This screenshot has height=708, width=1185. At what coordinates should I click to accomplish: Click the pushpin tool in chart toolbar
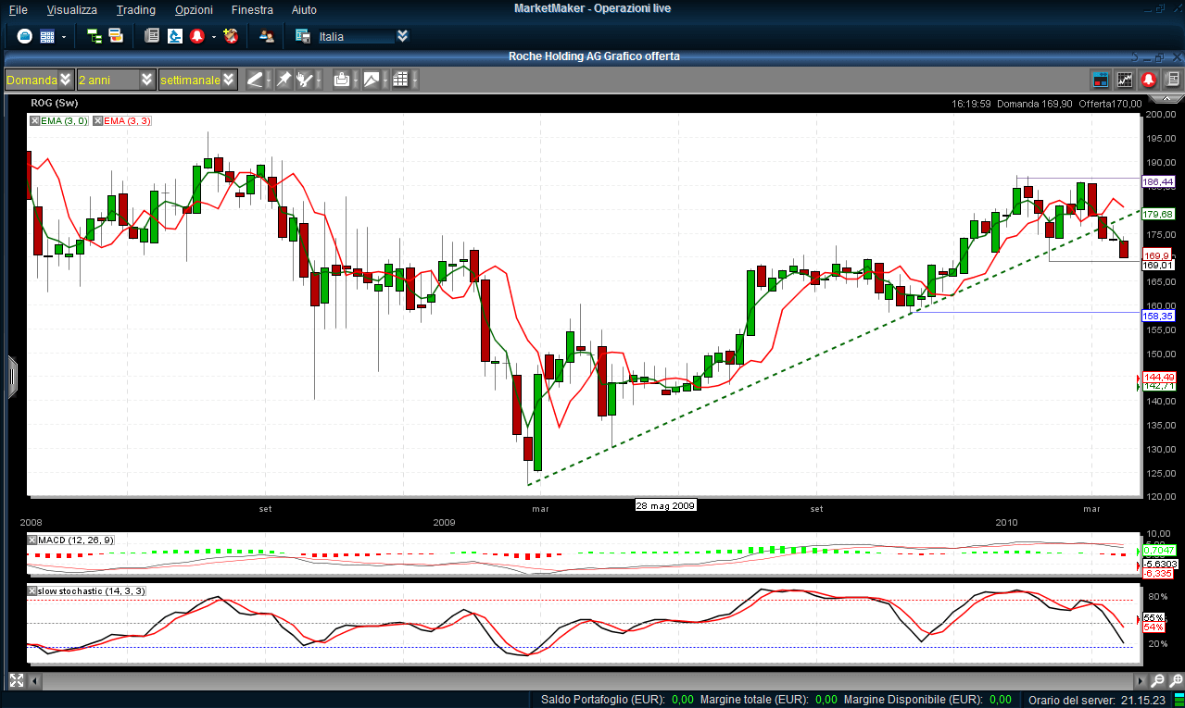coord(284,80)
